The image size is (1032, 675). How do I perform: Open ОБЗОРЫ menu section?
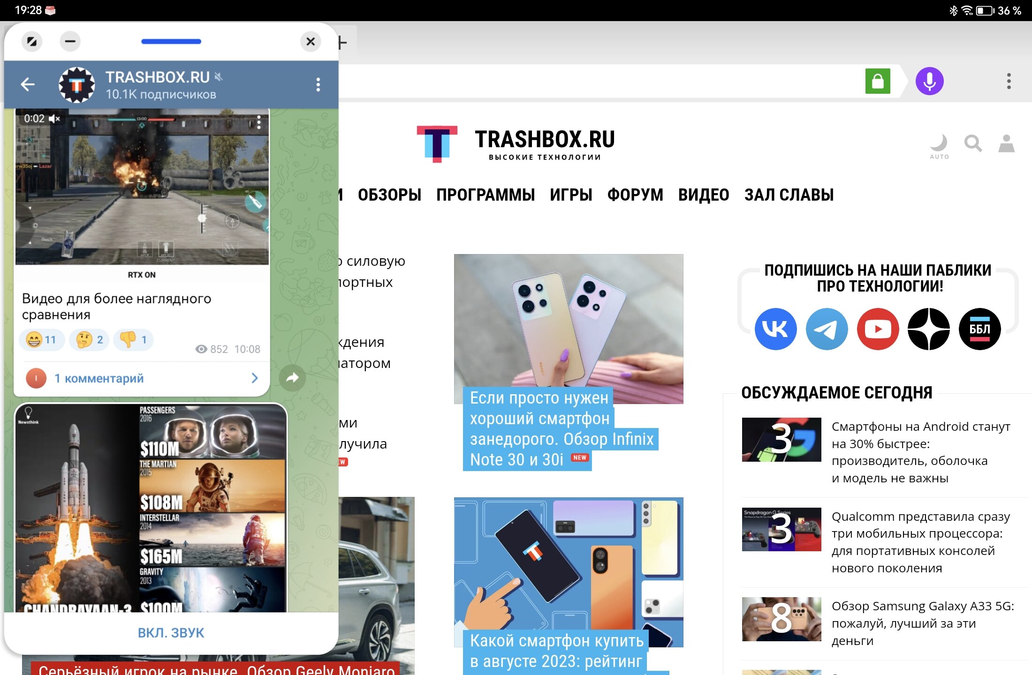pos(389,195)
